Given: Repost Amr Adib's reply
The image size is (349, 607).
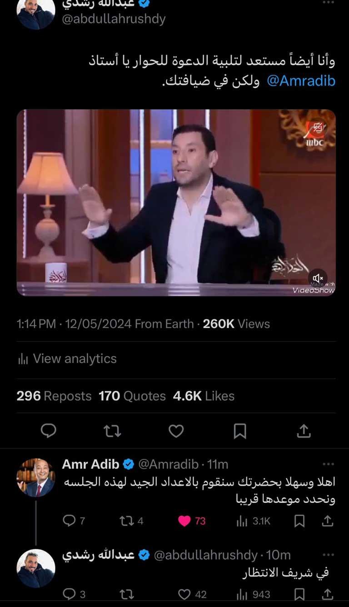Looking at the screenshot, I should click(x=131, y=521).
